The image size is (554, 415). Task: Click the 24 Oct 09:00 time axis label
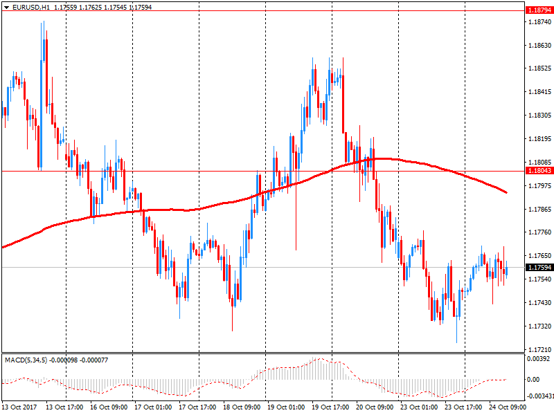point(508,407)
